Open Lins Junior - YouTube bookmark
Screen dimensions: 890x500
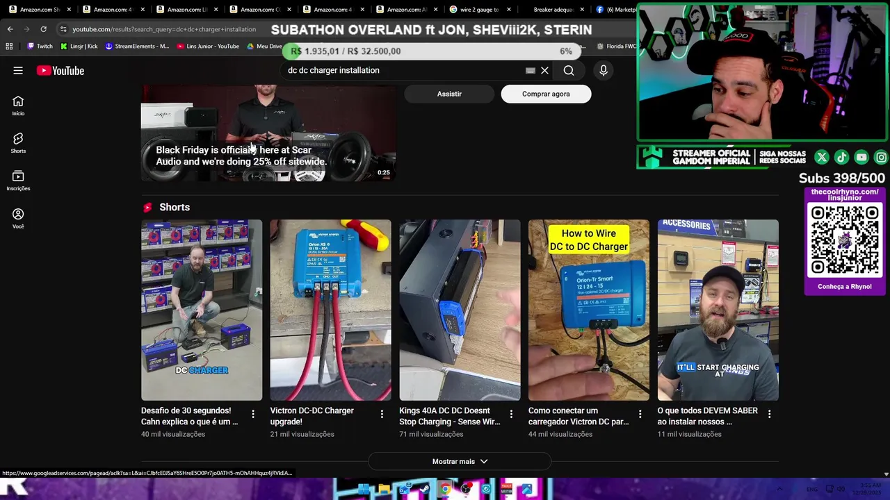coord(208,47)
